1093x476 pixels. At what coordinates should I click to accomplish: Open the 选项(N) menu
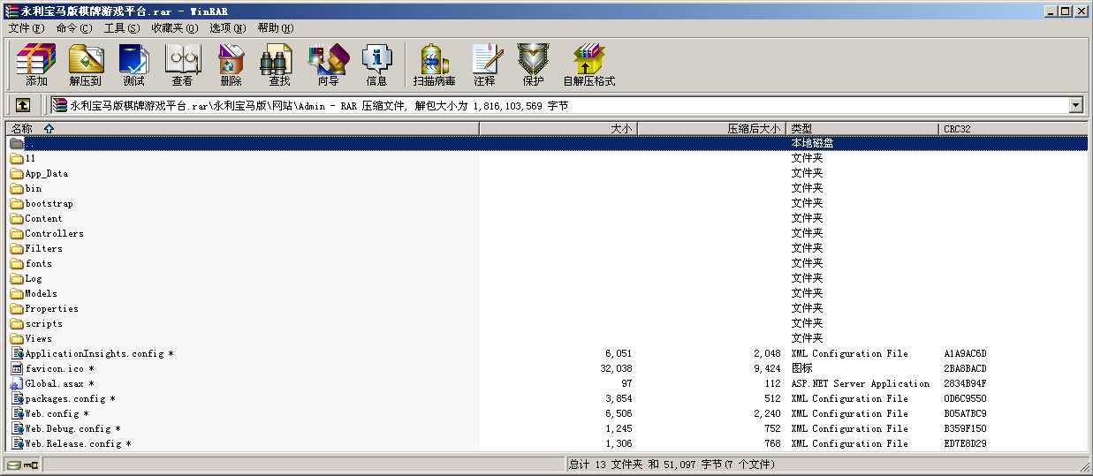coord(228,27)
